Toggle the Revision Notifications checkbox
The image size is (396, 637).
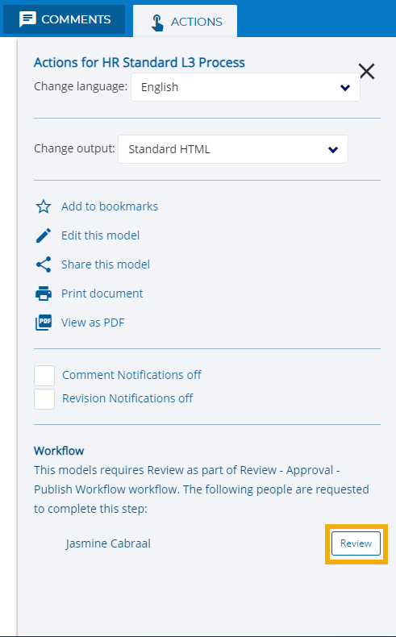click(44, 399)
